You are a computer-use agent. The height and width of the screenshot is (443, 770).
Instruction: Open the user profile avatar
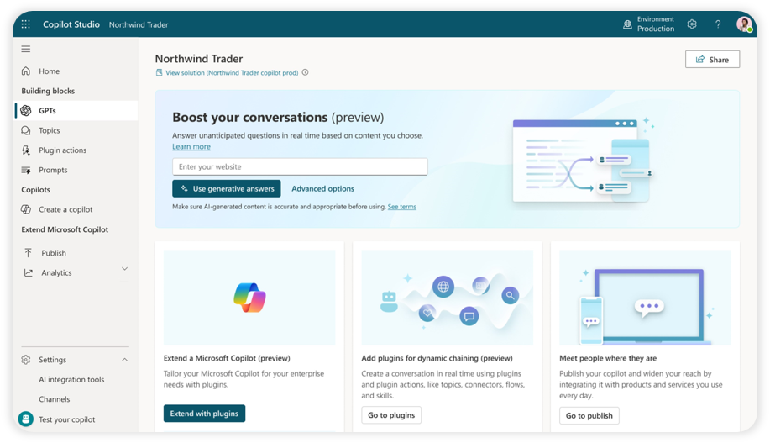pos(744,24)
